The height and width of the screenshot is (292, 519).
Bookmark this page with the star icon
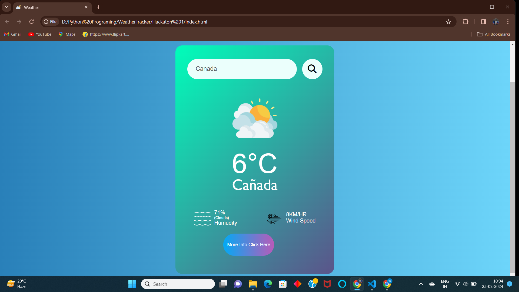tap(448, 22)
